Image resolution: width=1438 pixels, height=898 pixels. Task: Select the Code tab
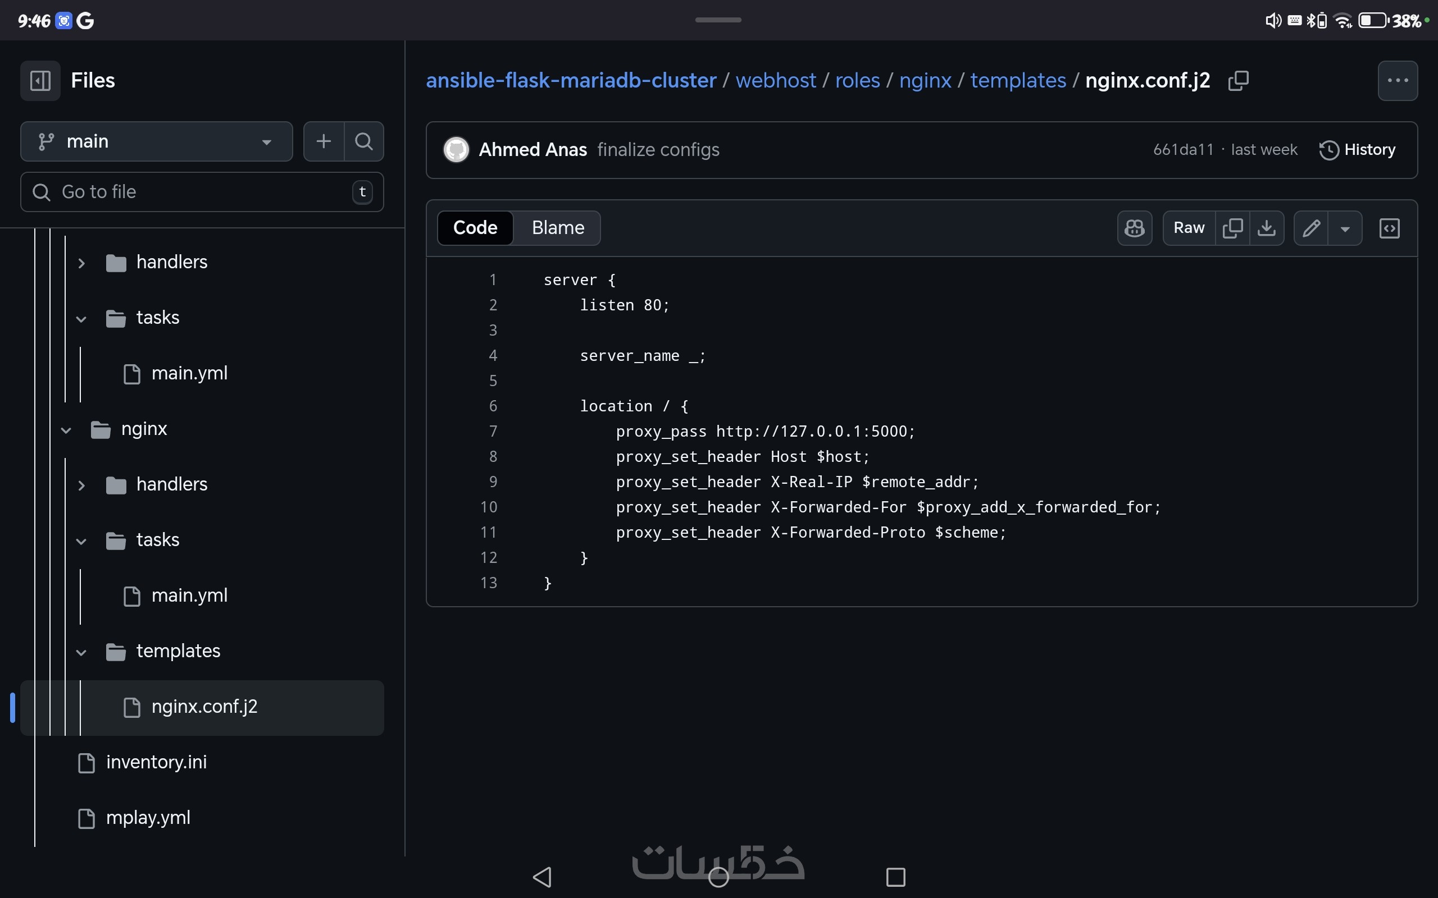(x=475, y=228)
